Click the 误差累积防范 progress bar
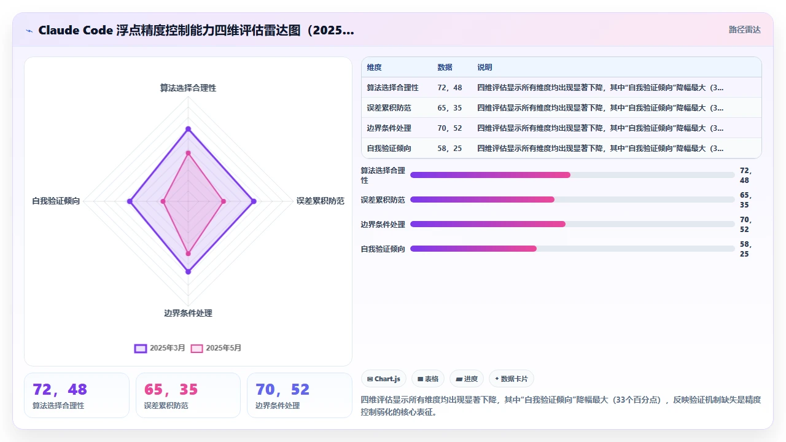This screenshot has width=786, height=442. [572, 200]
